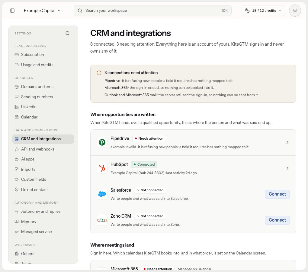Image resolution: width=308 pixels, height=272 pixels.
Task: Open Managed service page
Action: click(x=43, y=232)
